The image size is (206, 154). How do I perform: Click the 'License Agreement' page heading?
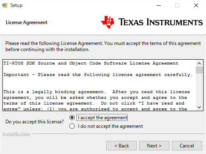27,22
